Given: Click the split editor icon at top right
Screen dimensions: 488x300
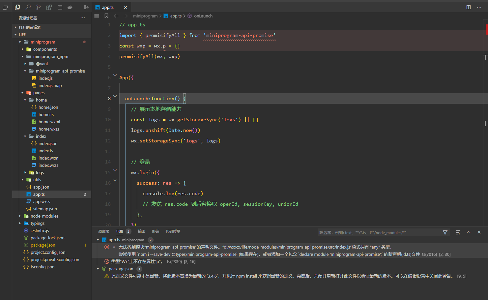Looking at the screenshot, I should coord(469,7).
